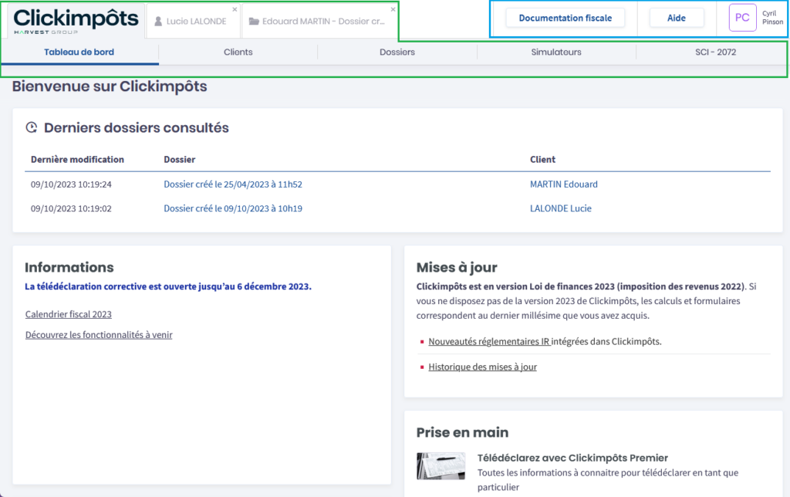This screenshot has width=790, height=497.
Task: Open dossier created 09/10/2023 at 10h19
Action: point(232,208)
